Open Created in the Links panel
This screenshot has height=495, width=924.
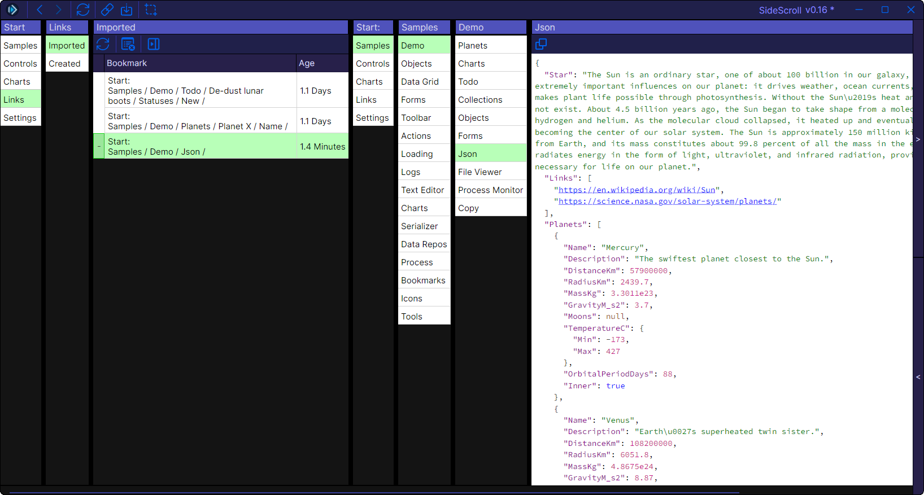point(67,64)
